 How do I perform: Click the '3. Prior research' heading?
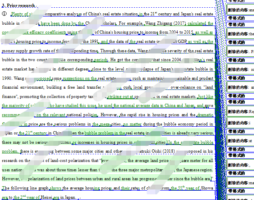click(18, 6)
